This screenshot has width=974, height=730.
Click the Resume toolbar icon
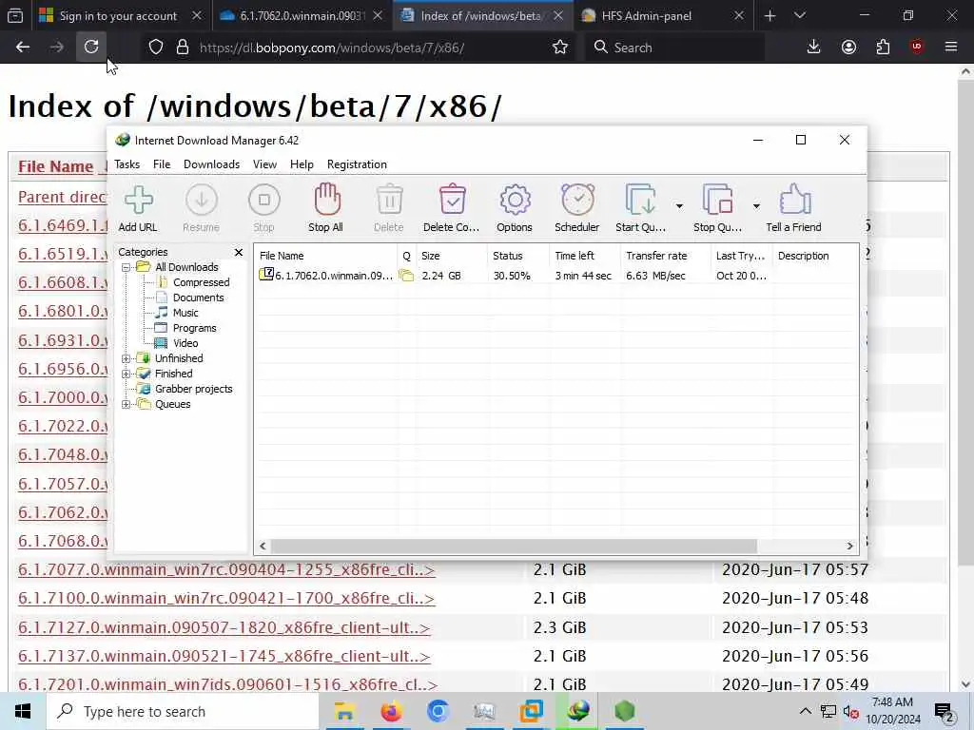click(202, 208)
